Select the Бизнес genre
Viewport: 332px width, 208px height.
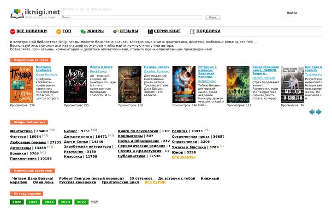point(71,131)
